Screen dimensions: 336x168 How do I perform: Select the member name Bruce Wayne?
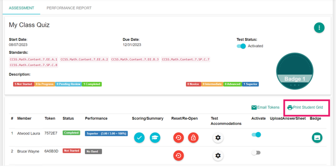(x=28, y=151)
